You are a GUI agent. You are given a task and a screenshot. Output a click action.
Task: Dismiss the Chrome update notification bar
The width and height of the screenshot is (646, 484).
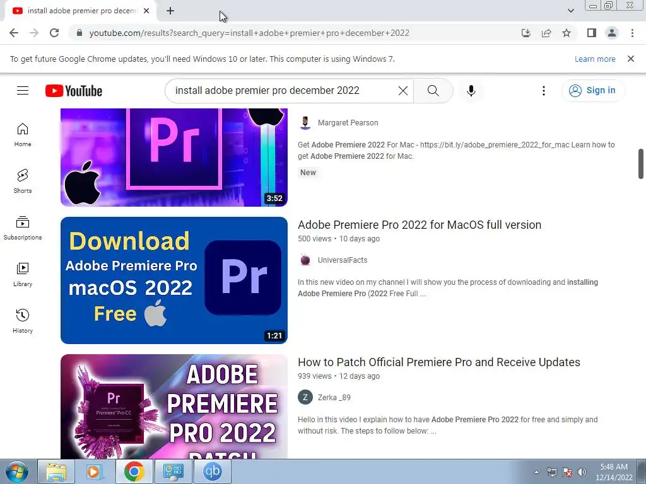(x=631, y=59)
